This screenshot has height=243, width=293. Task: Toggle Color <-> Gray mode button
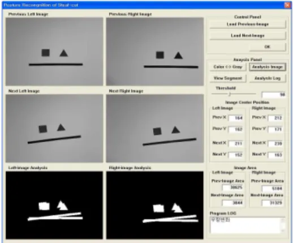pyautogui.click(x=228, y=67)
